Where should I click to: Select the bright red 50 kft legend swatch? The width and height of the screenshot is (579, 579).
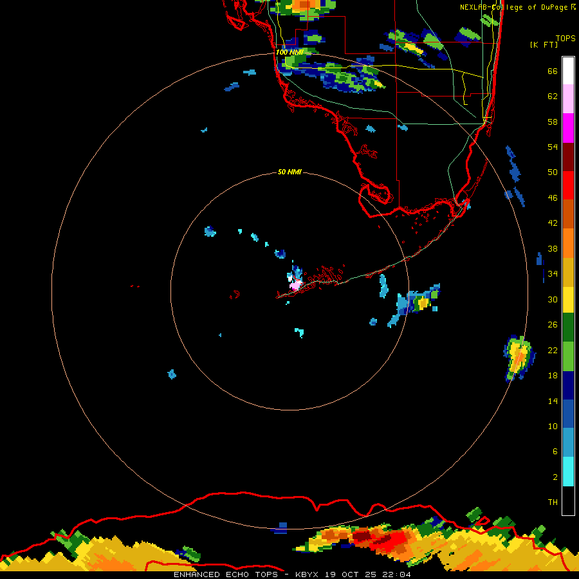click(x=568, y=186)
